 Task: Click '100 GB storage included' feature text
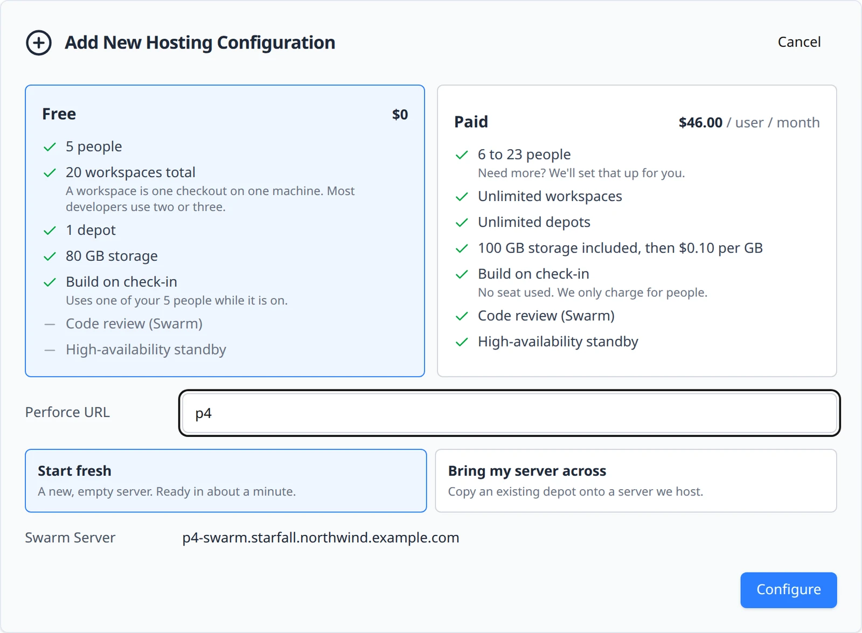click(x=620, y=248)
